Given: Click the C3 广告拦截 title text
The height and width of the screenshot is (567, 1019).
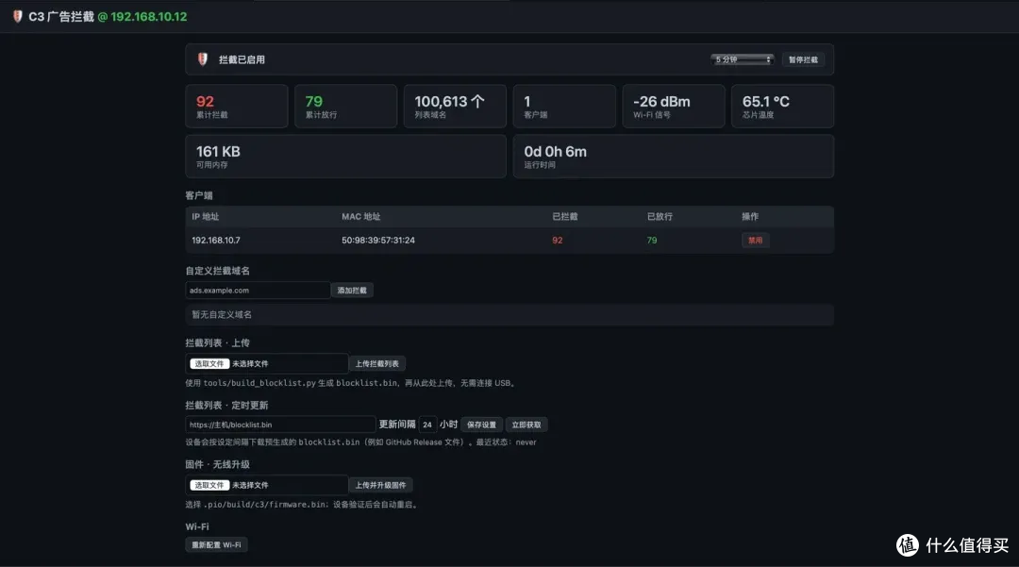Looking at the screenshot, I should pyautogui.click(x=61, y=17).
